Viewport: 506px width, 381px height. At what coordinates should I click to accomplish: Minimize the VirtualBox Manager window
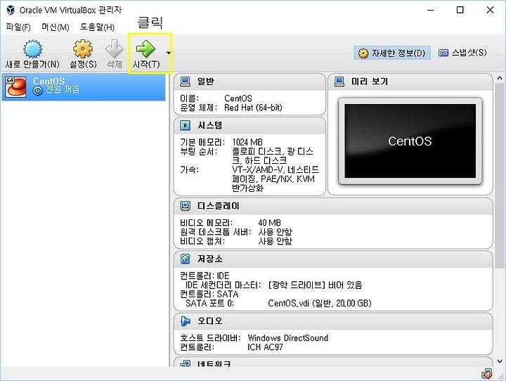[x=431, y=10]
